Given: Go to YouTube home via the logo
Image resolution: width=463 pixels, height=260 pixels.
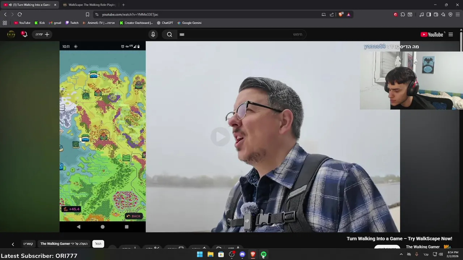Looking at the screenshot, I should click(x=432, y=34).
